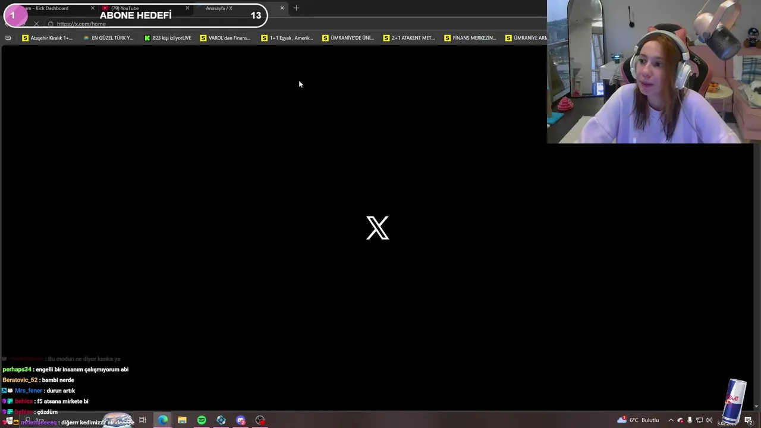Open the microphone tray icon
Image resolution: width=761 pixels, height=428 pixels.
[x=690, y=420]
